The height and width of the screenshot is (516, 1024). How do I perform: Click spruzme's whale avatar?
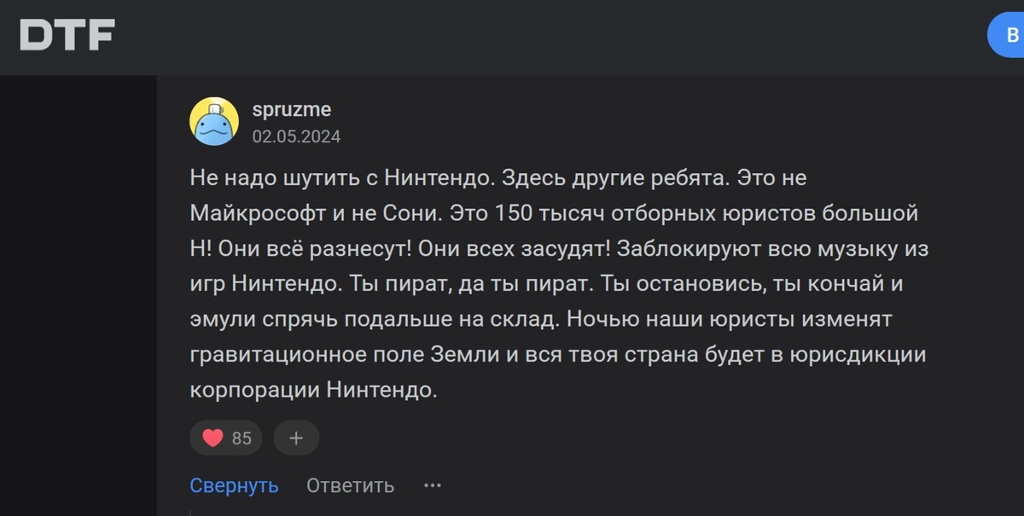pos(212,120)
